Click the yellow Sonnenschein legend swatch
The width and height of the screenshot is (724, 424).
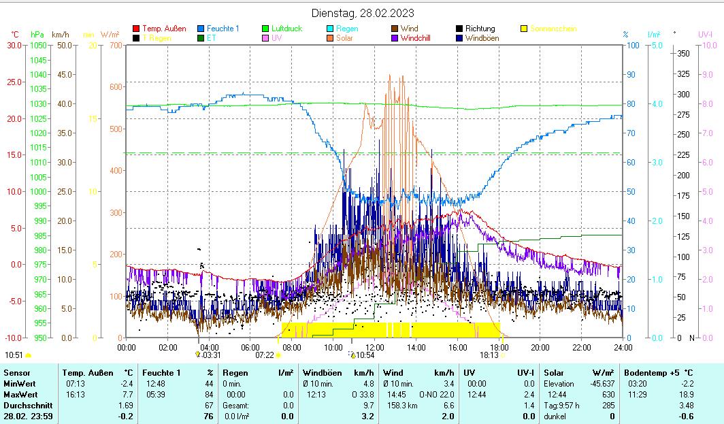pyautogui.click(x=524, y=29)
